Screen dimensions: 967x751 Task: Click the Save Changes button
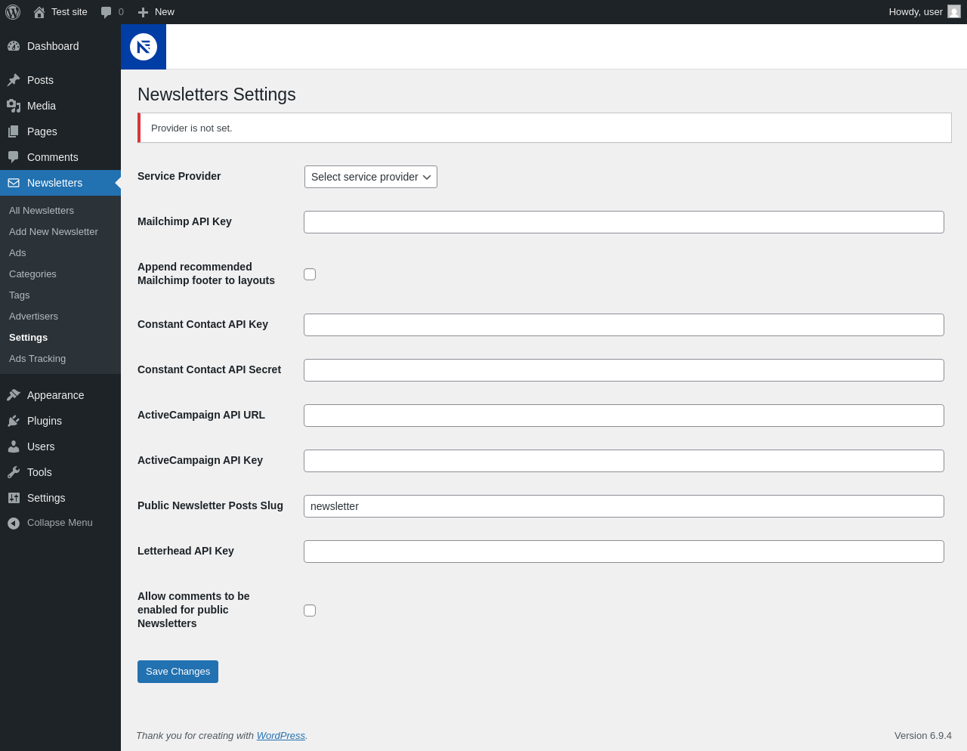178,672
